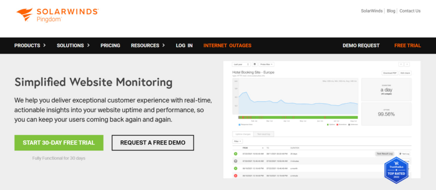Open the Pricing page
Screen dimensions: 436x190
[x=110, y=45]
